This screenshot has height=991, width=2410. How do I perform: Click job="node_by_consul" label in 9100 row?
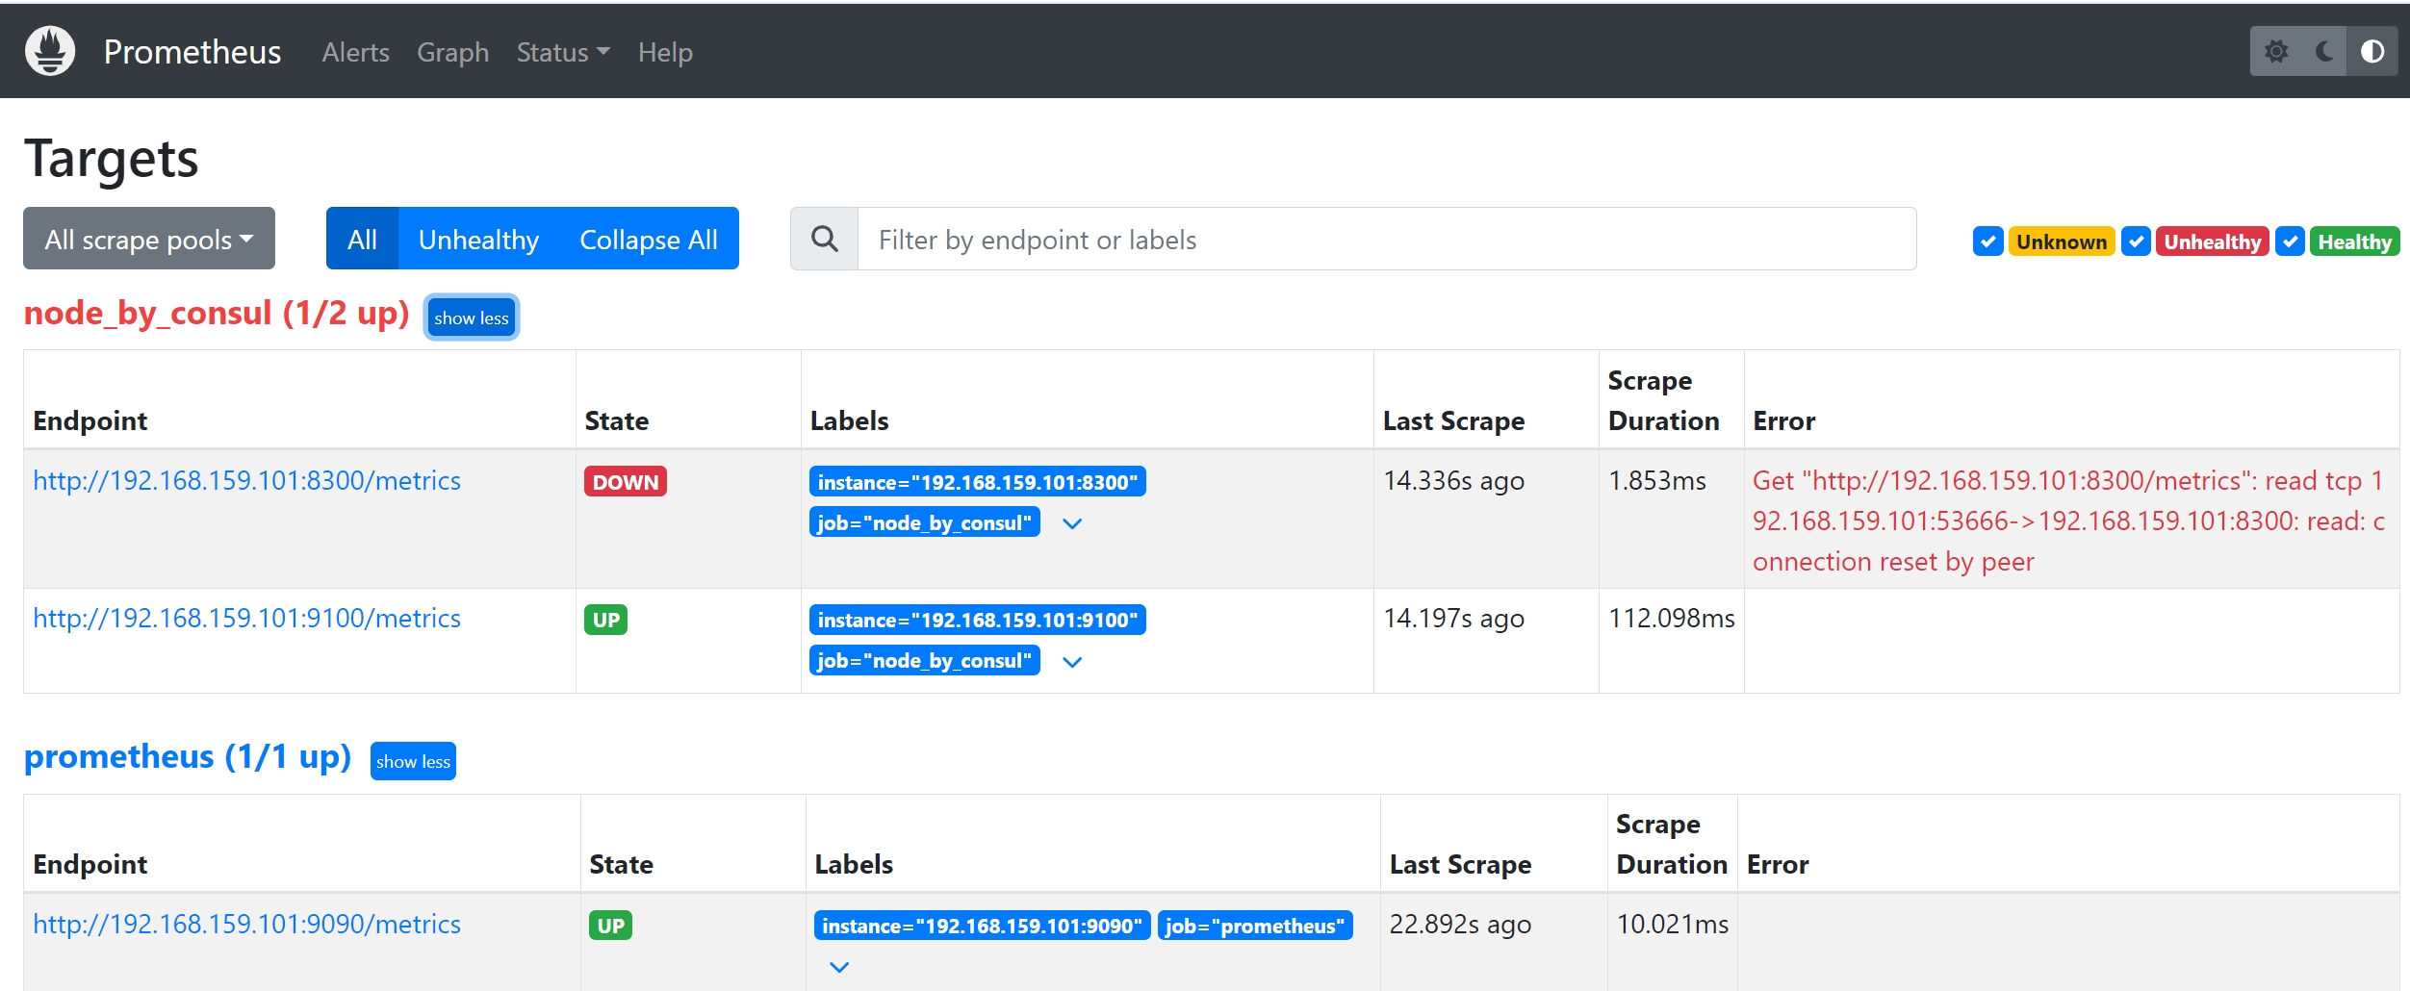(x=925, y=660)
